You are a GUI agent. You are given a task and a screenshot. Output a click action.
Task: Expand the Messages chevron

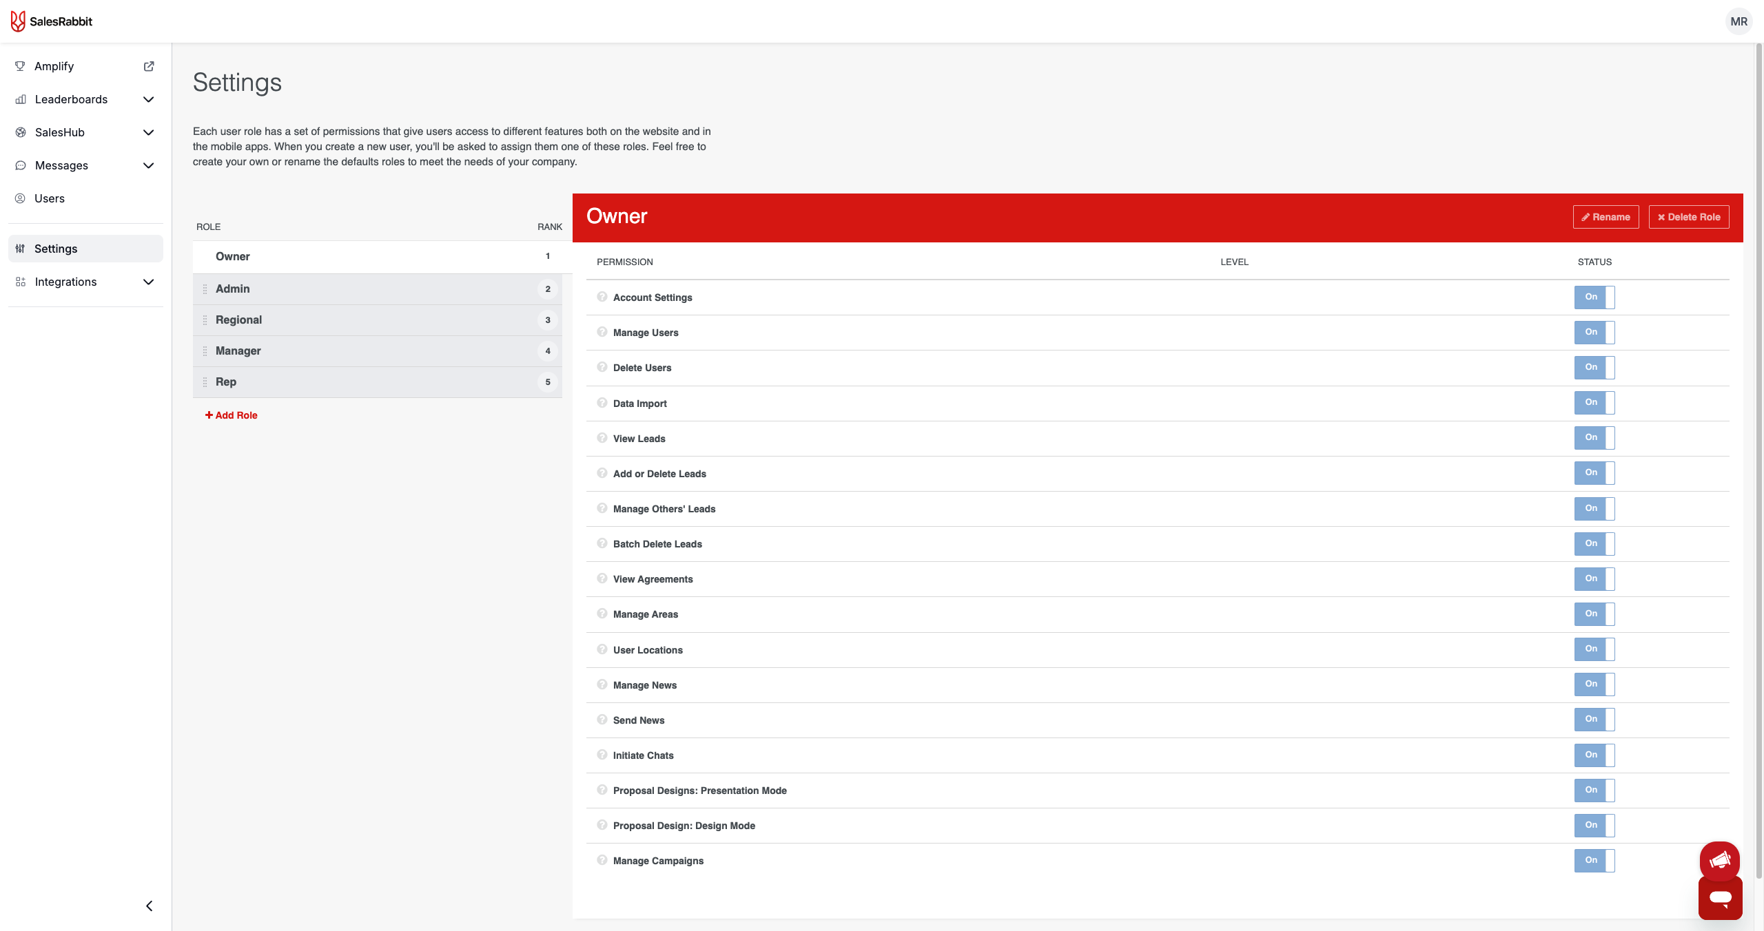pos(148,165)
